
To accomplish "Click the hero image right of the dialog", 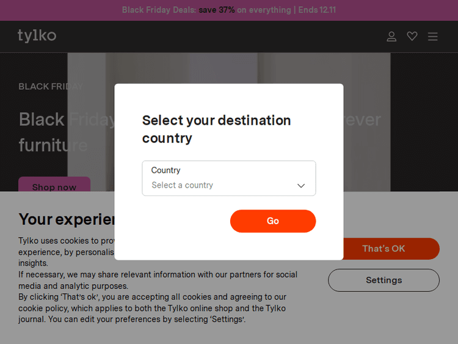I will click(x=366, y=153).
